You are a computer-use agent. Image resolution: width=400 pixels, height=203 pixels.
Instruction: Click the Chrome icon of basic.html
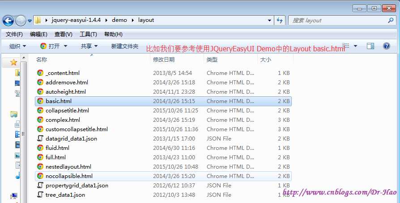40,101
